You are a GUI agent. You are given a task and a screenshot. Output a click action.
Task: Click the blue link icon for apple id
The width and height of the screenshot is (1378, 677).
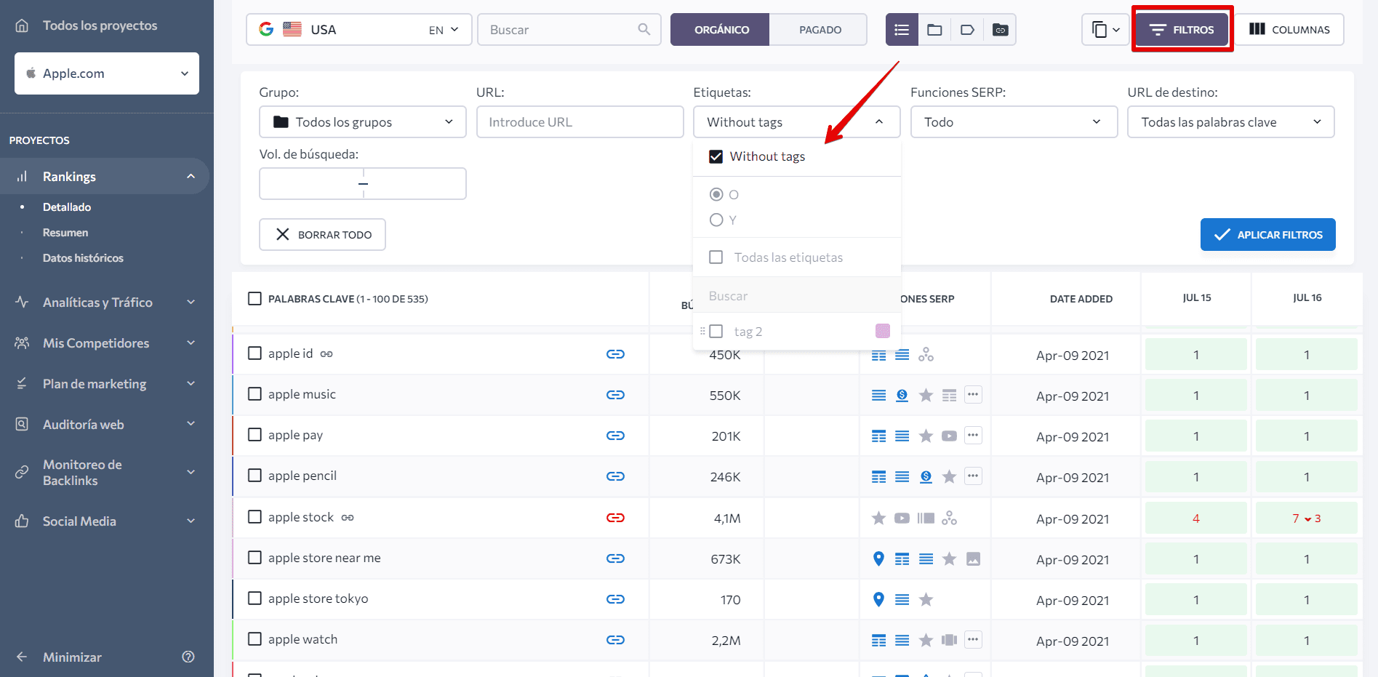pyautogui.click(x=615, y=354)
